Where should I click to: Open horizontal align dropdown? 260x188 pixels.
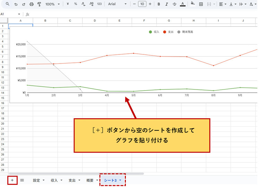223,4
